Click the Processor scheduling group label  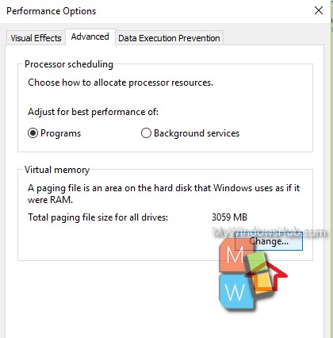pyautogui.click(x=69, y=64)
